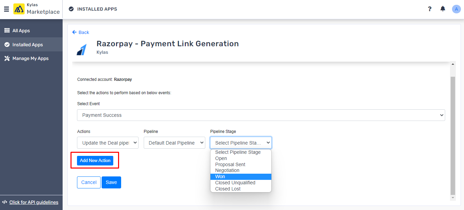Viewport: 464px width, 210px height.
Task: Click the scrollbar up arrow
Action: [x=453, y=64]
